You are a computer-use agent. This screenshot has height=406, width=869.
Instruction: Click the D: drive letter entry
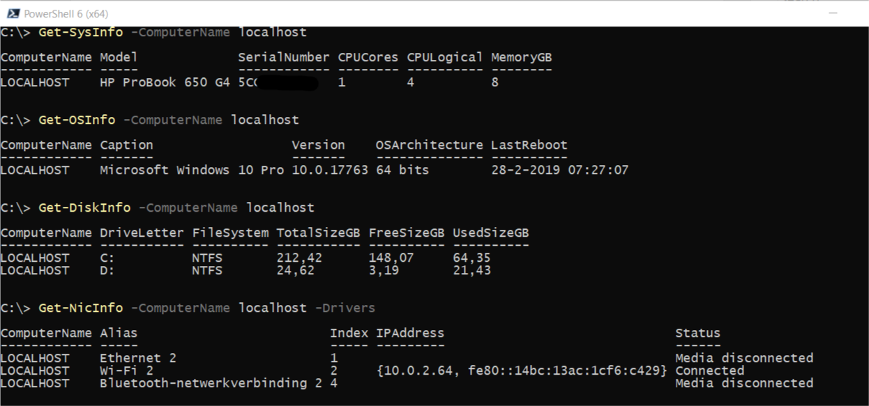pos(107,270)
